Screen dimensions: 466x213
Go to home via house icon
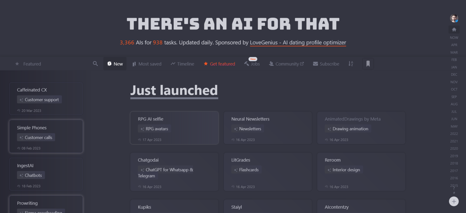(x=454, y=29)
